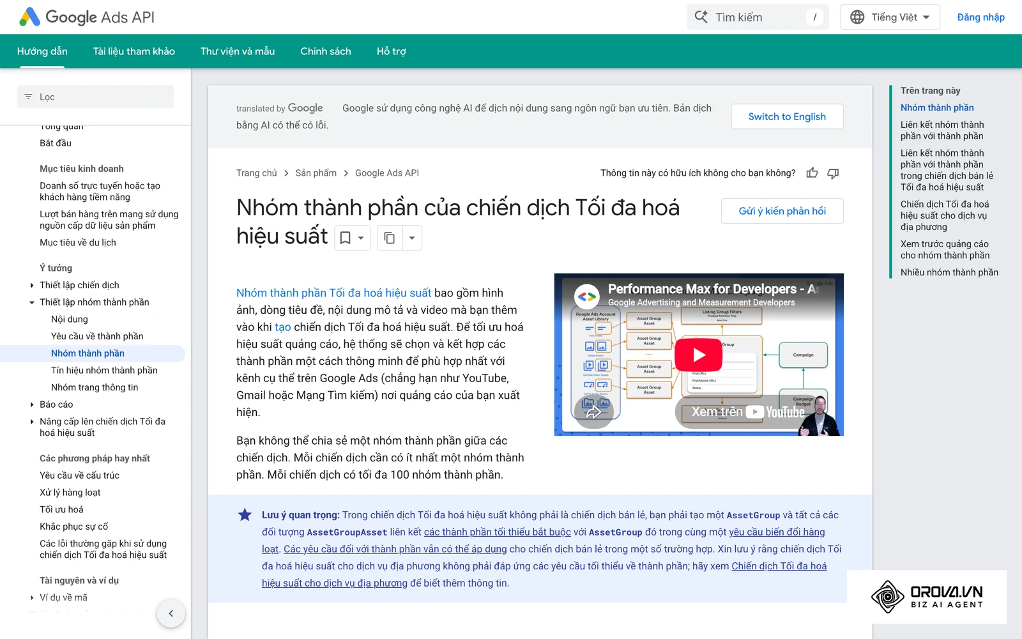Click the Đăng nhập link
The image size is (1022, 639).
click(980, 17)
